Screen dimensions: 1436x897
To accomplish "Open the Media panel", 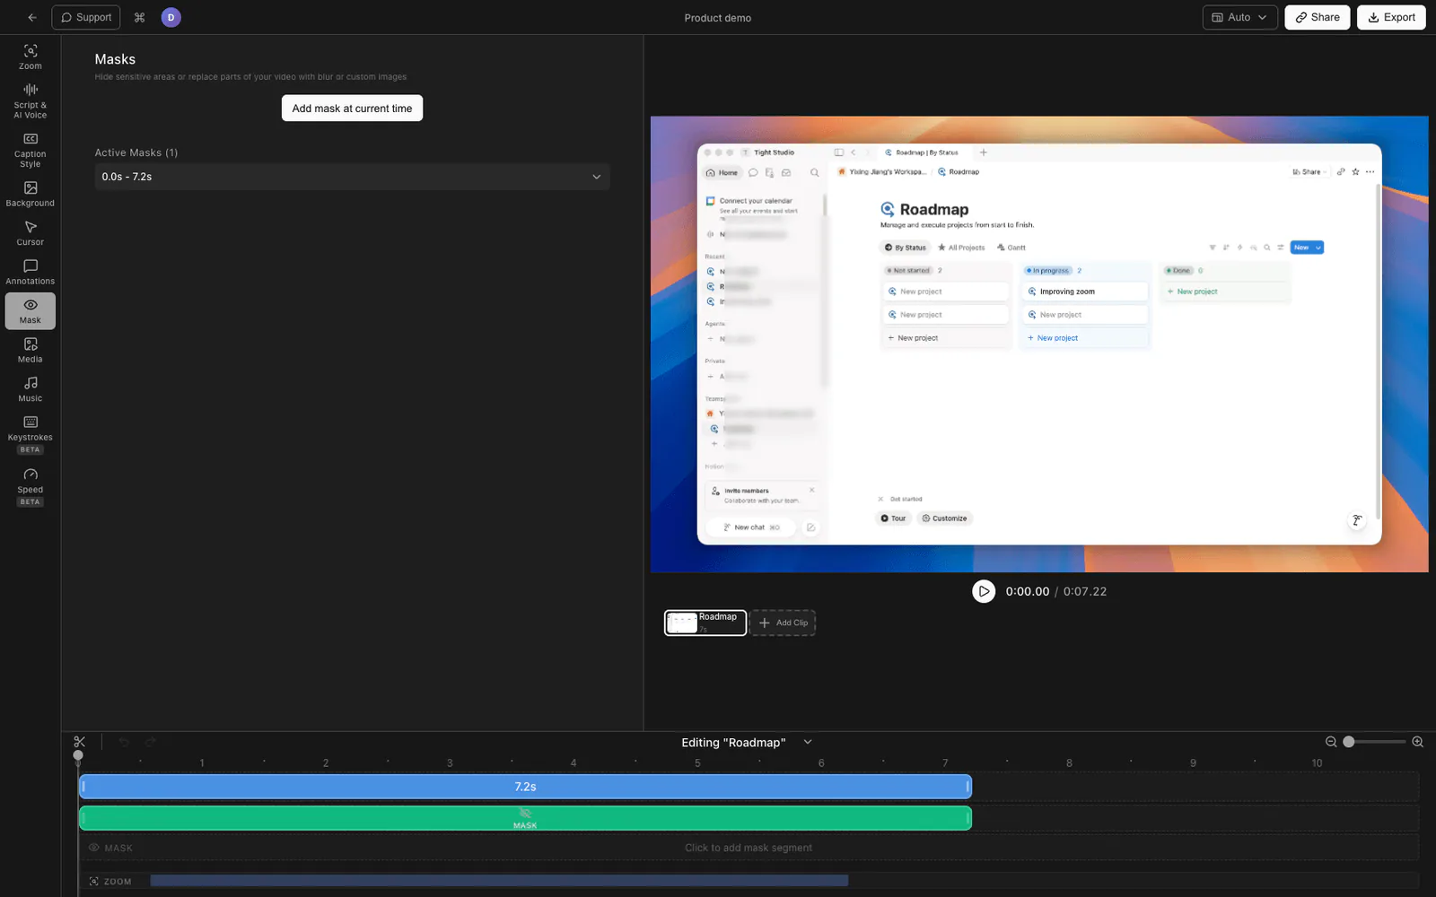I will click(31, 350).
